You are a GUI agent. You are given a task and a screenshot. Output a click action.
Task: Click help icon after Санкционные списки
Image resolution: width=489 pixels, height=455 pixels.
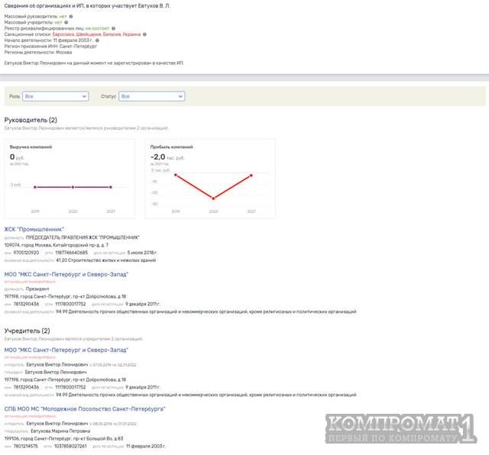pyautogui.click(x=144, y=34)
